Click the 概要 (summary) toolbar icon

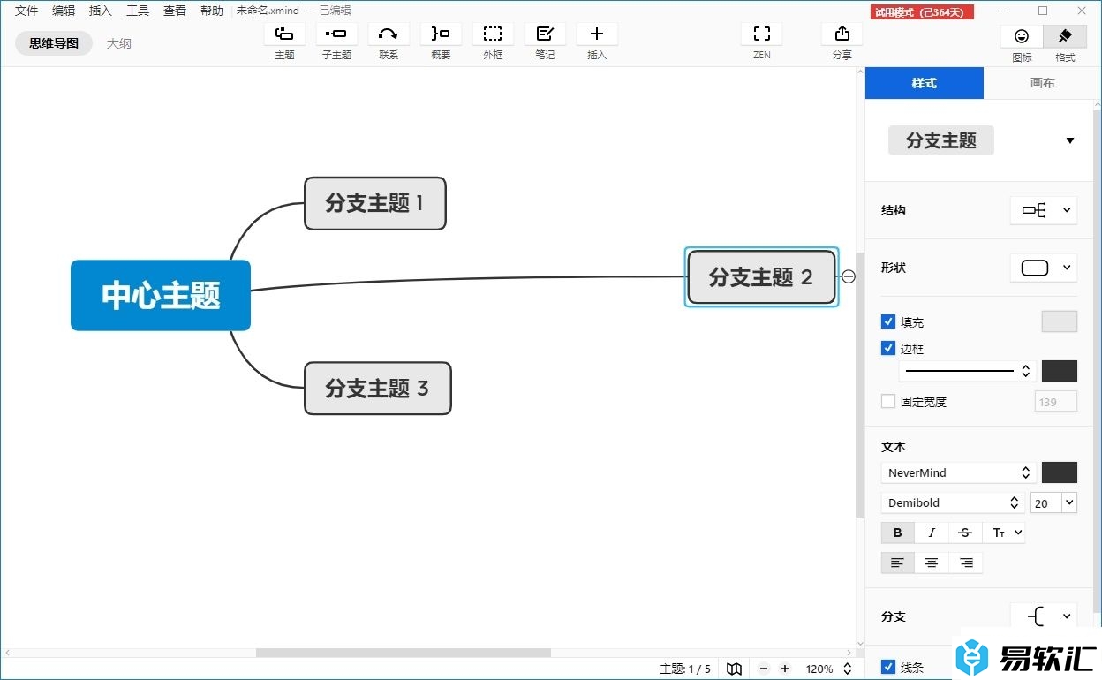click(441, 34)
